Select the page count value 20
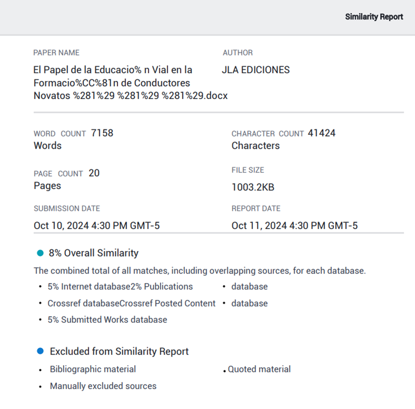Screen dimensions: 415x409 point(94,173)
